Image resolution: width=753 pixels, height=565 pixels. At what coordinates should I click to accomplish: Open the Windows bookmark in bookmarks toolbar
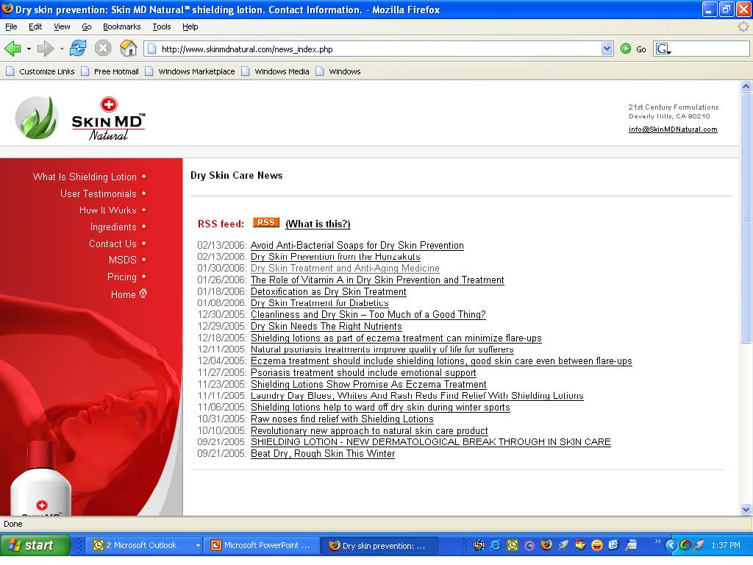click(x=338, y=71)
